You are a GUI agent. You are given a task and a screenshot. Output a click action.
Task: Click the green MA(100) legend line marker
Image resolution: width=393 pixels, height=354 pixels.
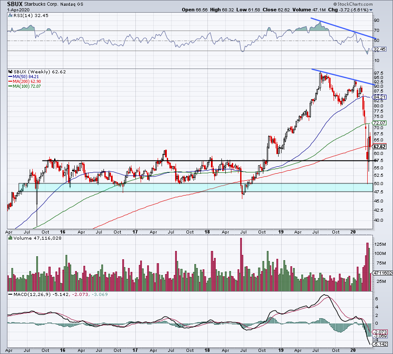coord(10,86)
